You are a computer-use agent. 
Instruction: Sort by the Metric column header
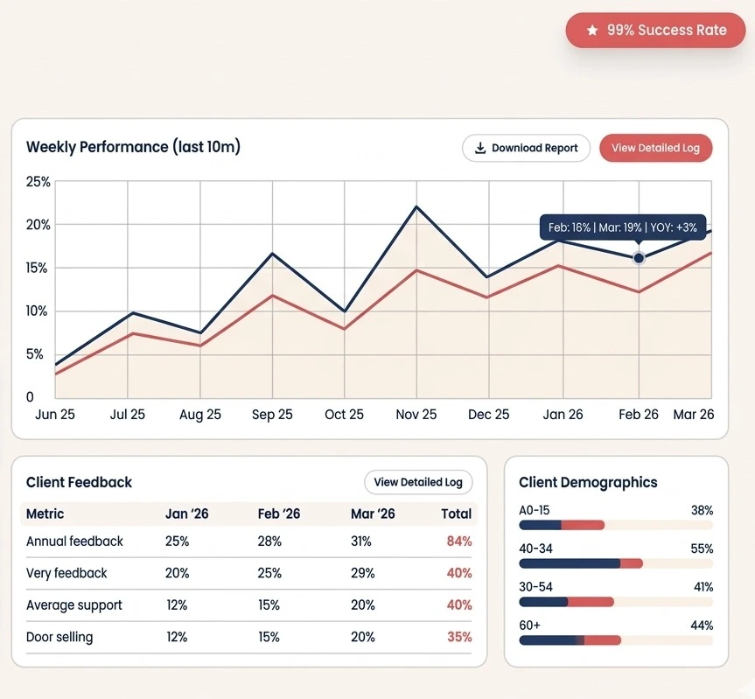pyautogui.click(x=45, y=514)
